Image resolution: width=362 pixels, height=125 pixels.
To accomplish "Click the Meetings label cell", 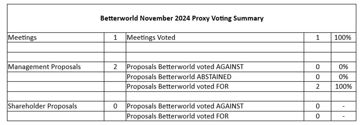I will (56, 37).
